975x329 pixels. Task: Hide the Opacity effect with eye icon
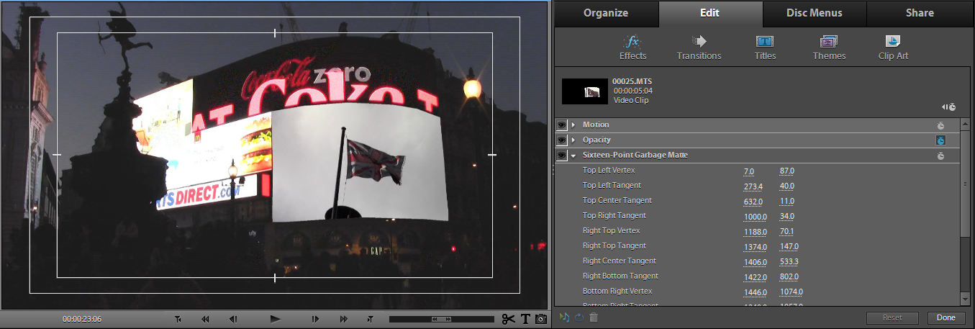[x=561, y=140]
